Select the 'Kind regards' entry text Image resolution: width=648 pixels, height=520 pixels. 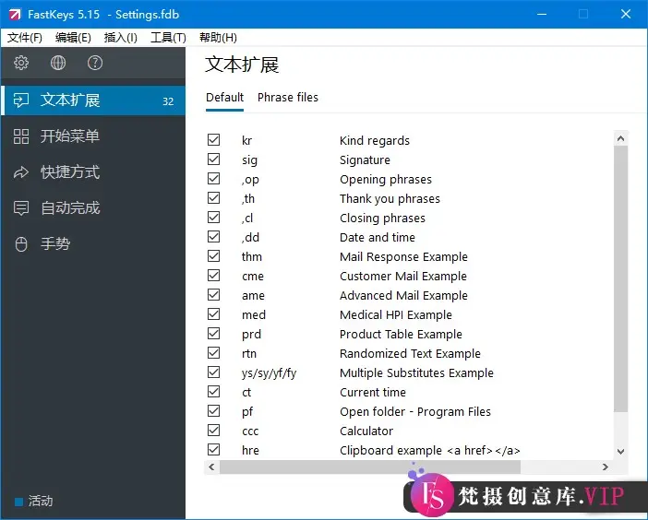click(x=375, y=141)
